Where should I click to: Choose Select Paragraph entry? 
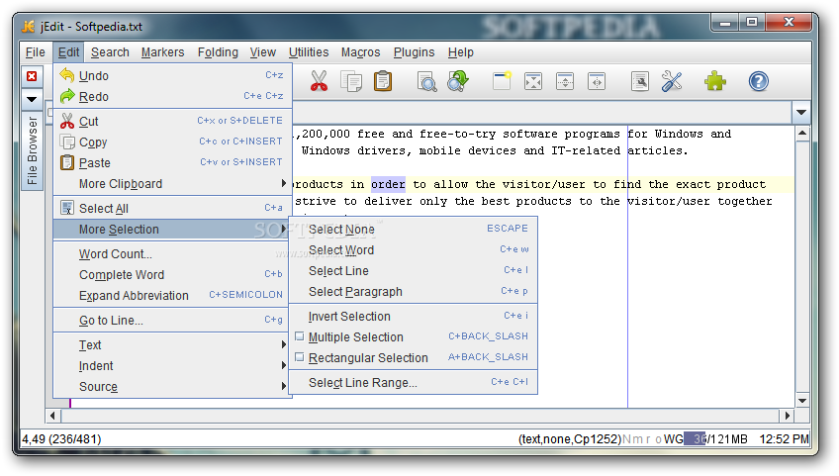[x=414, y=292]
